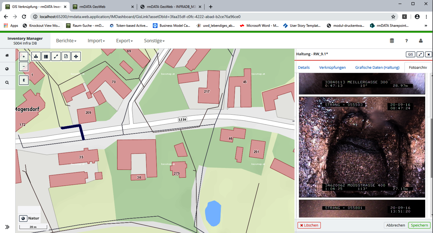Viewport: 433px width, 233px height.
Task: Click the home icon in left sidebar
Action: [7, 55]
